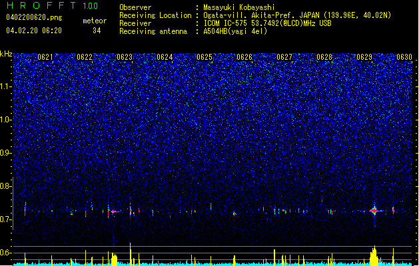Click the 0625 time marker

(205, 57)
